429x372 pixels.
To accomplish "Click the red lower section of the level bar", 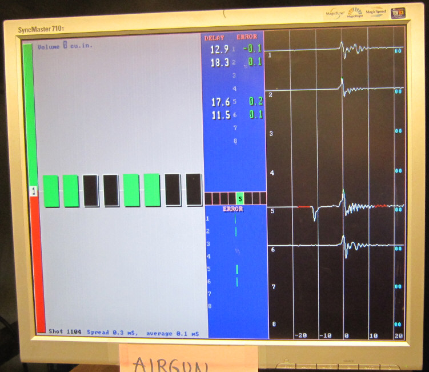I will click(x=41, y=263).
